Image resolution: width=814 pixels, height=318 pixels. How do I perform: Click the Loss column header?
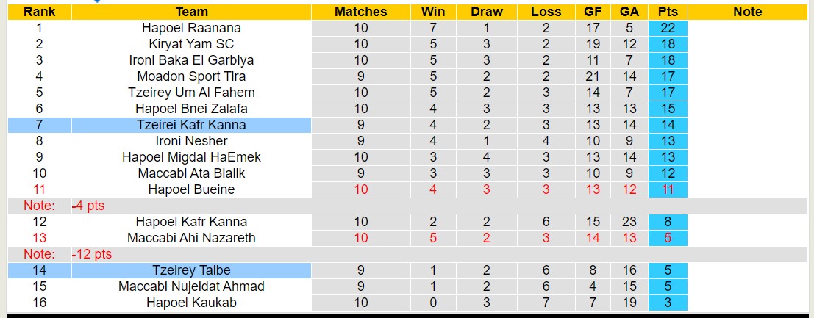(546, 12)
